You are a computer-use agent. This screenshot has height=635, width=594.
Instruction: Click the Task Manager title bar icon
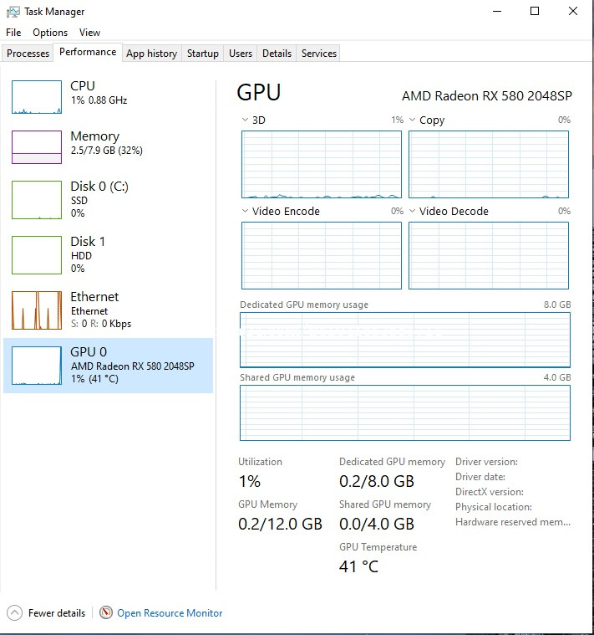12,12
